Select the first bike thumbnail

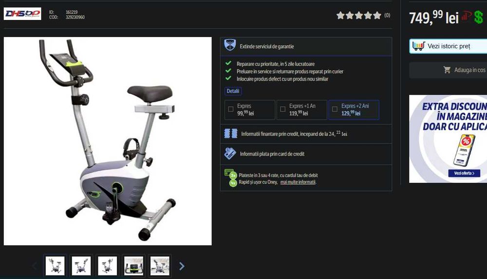55,266
